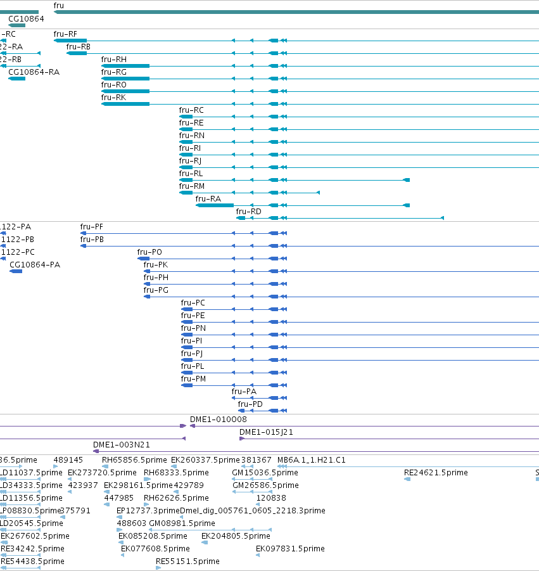Select the fru-RK transcript label
The height and width of the screenshot is (571, 539).
[113, 97]
